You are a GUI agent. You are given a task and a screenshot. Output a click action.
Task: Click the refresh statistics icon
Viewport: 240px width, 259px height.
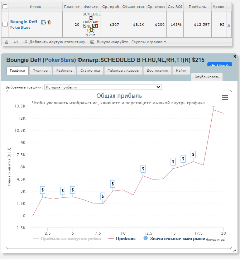(16, 42)
